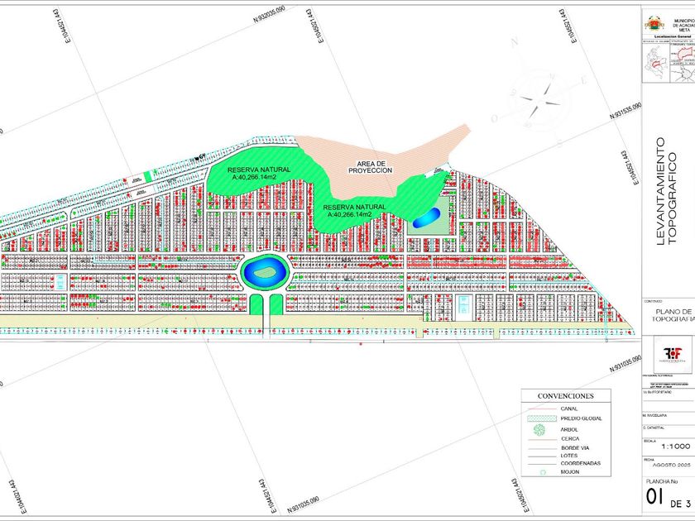Viewport: 695px width, 521px height.
Task: Click the ARBOL legend entry text
Action: [569, 430]
